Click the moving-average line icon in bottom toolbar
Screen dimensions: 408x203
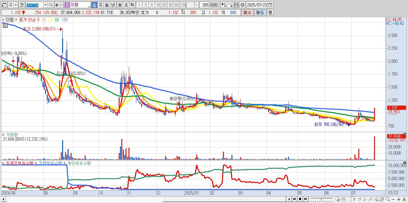pos(360,199)
